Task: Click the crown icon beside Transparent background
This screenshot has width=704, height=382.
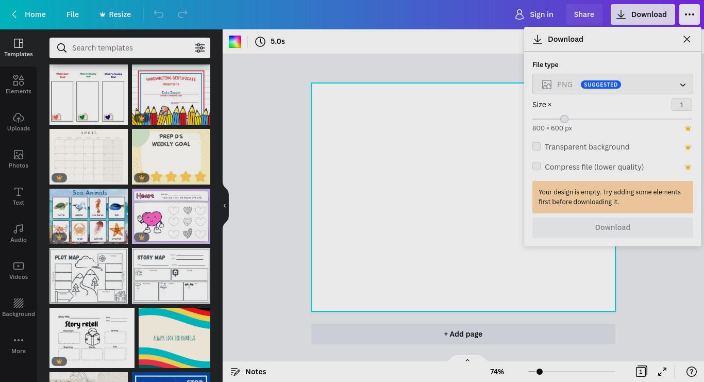Action: point(688,147)
